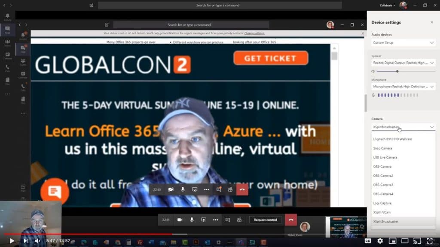Select XSplit VCam camera option

(x=403, y=212)
